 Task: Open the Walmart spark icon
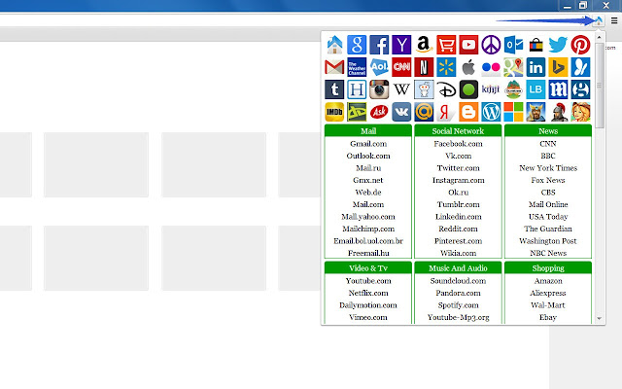coord(446,67)
